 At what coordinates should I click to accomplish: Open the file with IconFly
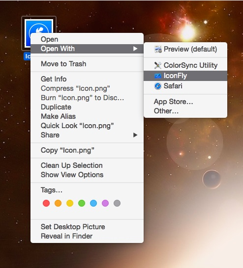[x=185, y=76]
